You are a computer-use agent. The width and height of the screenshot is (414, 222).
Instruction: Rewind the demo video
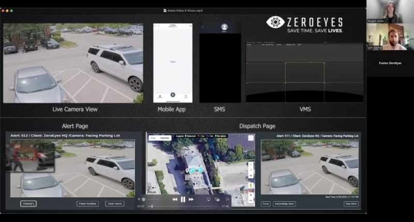[x=175, y=200]
